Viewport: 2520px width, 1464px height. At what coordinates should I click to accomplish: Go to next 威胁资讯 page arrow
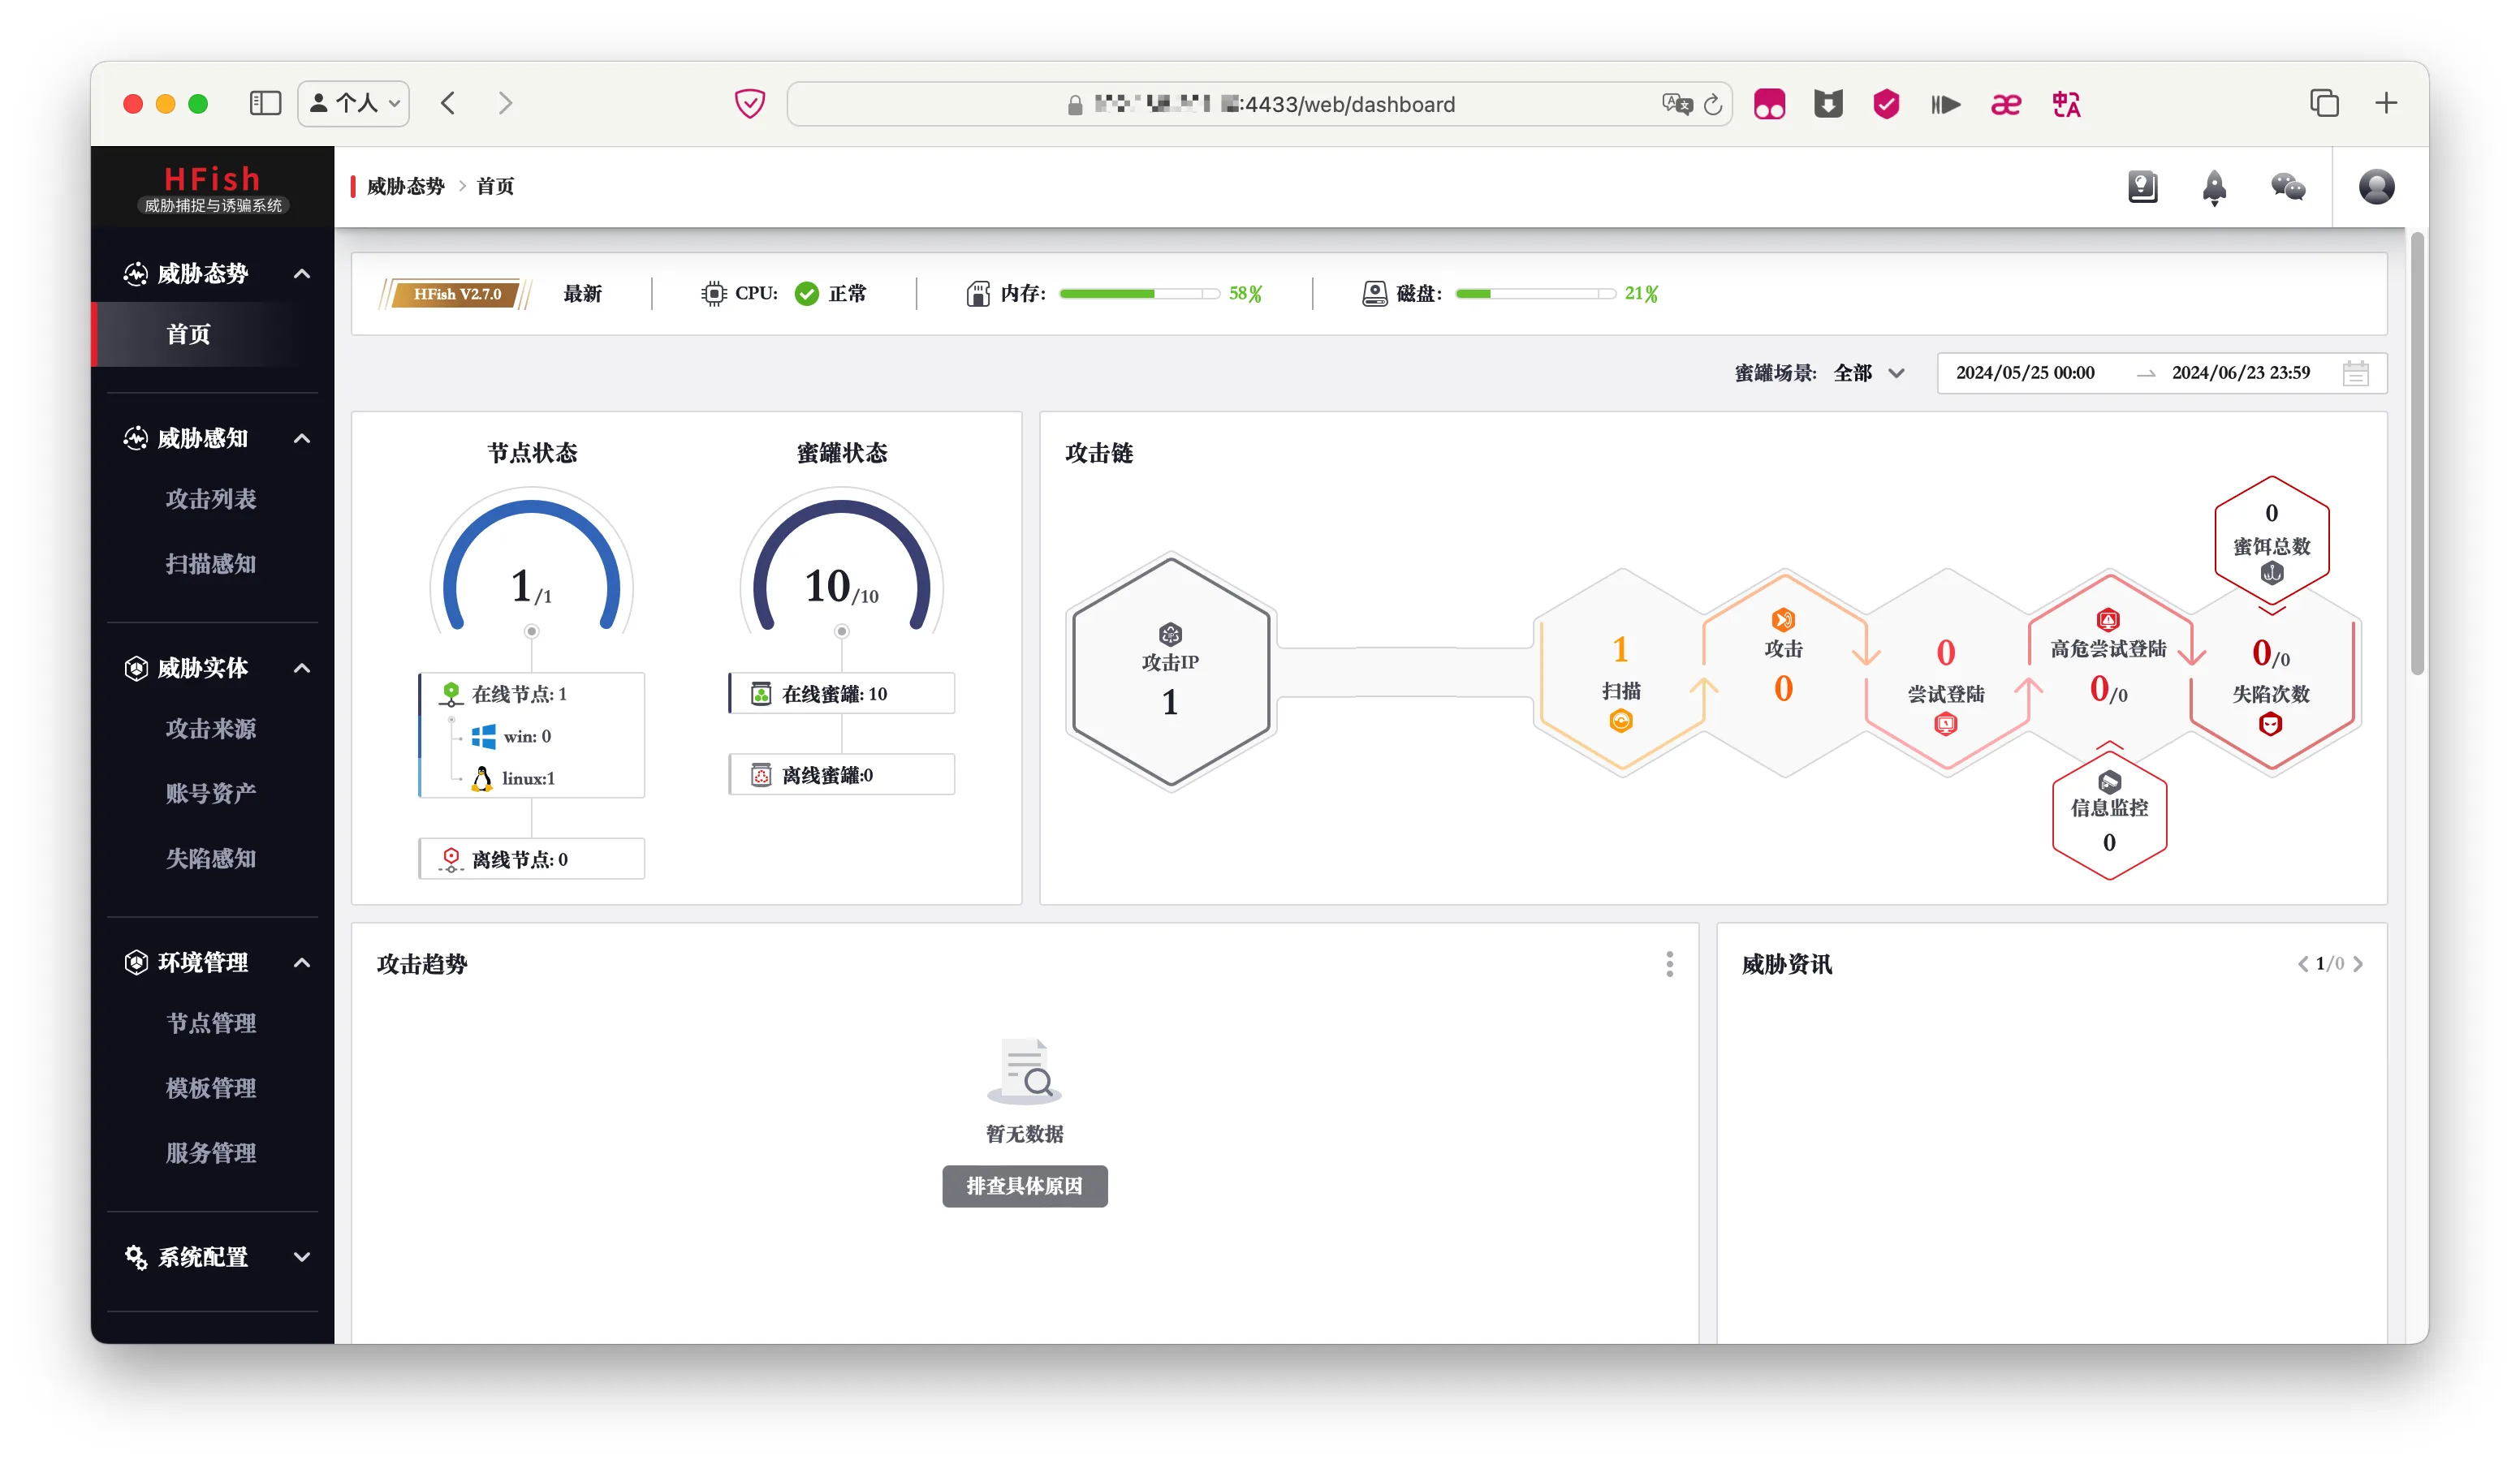(2358, 963)
